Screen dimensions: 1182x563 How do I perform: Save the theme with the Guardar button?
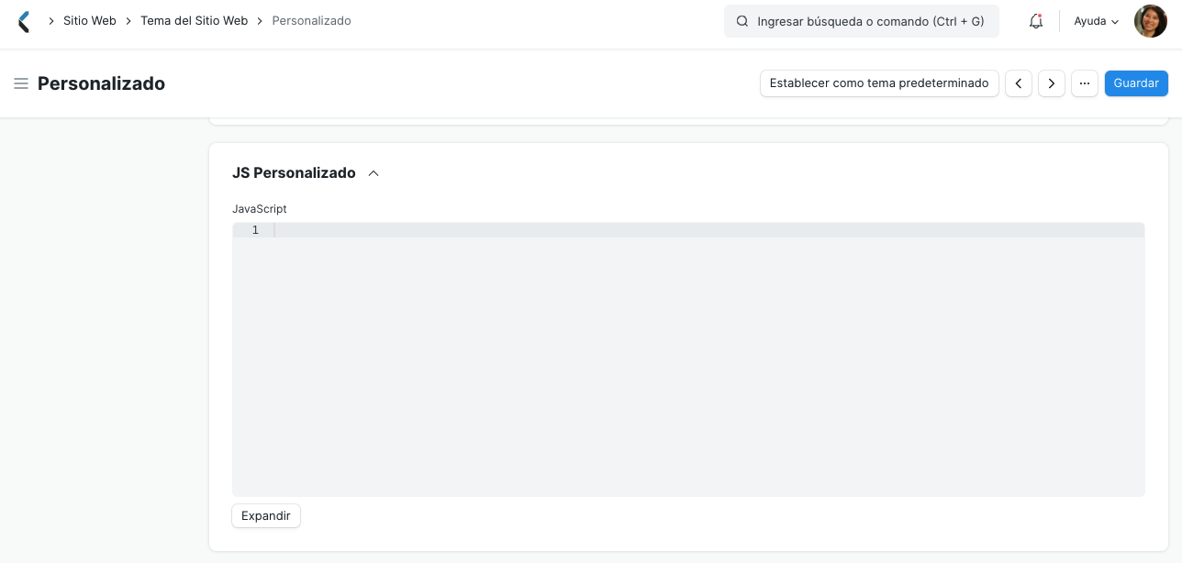[x=1136, y=83]
